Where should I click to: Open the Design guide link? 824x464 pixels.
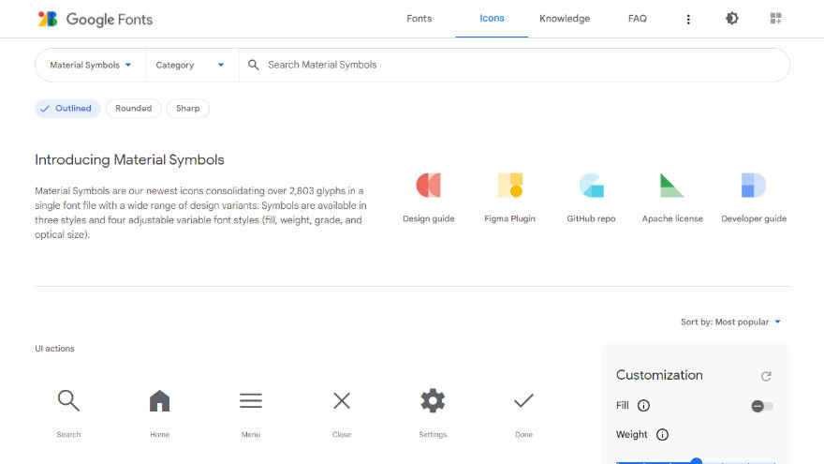coord(429,198)
